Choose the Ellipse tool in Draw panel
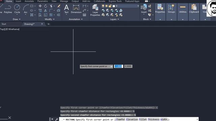The height and width of the screenshot is (121, 216). tap(32, 10)
